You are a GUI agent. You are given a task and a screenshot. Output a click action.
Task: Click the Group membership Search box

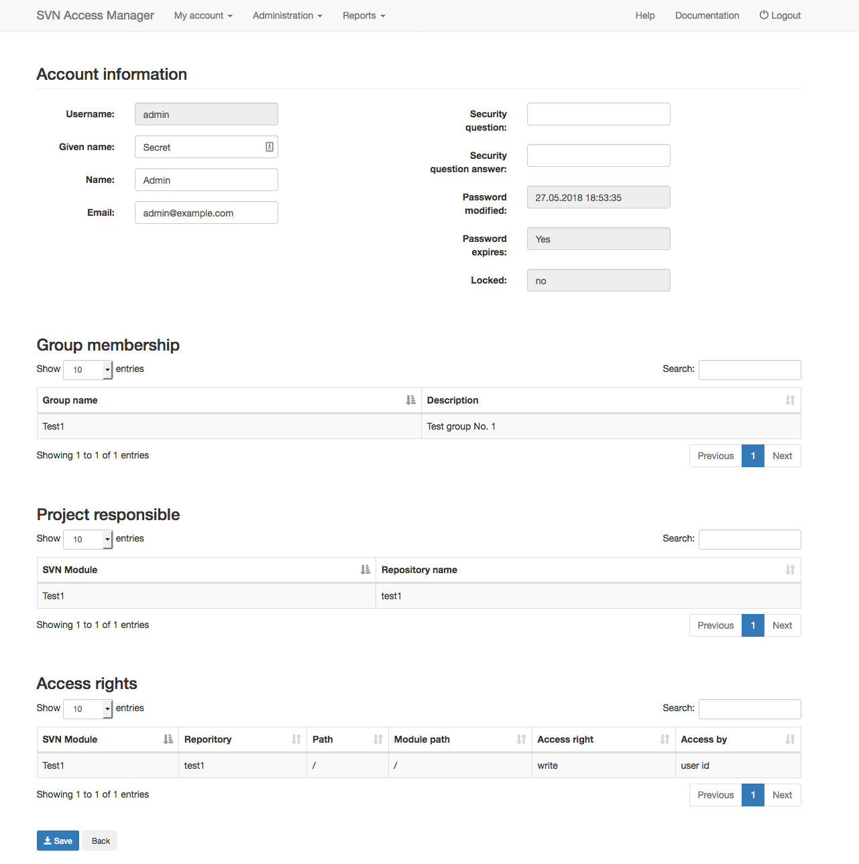coord(750,370)
